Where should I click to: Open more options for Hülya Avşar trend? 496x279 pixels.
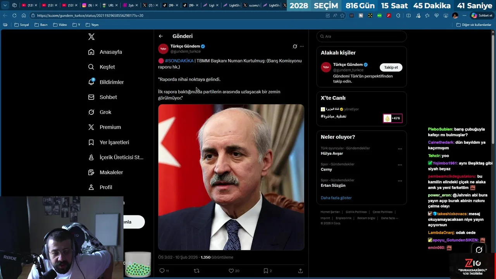click(x=400, y=149)
